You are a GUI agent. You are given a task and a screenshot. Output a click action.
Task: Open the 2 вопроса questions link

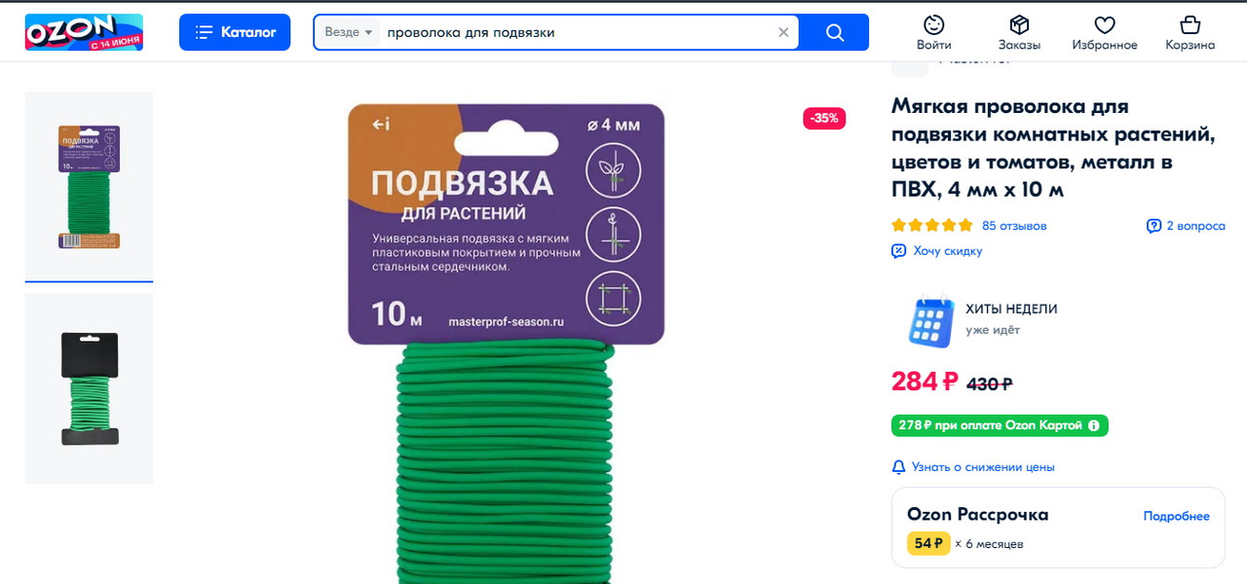1186,226
